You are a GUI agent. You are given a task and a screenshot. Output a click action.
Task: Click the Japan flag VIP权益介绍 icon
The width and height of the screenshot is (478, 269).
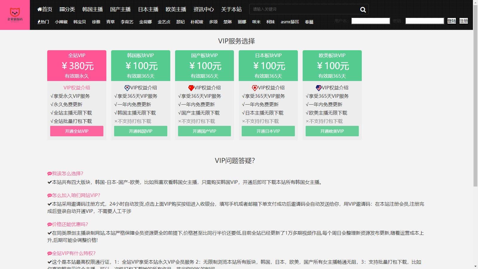255,88
